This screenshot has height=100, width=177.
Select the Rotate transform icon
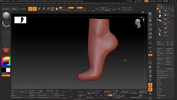48,9
